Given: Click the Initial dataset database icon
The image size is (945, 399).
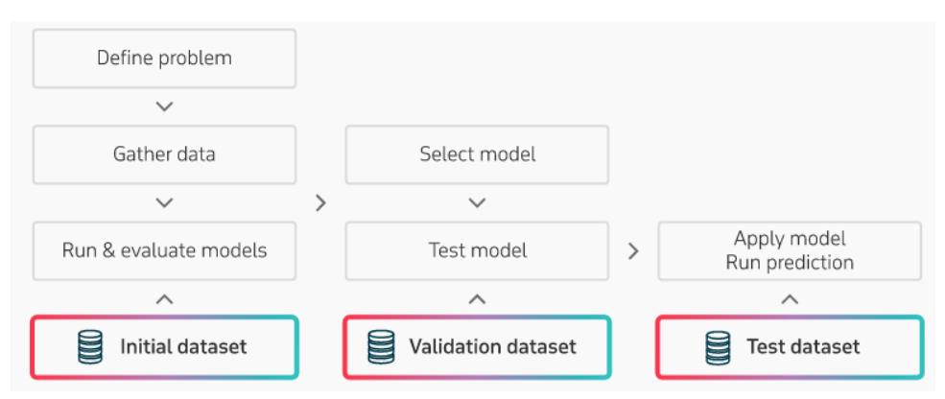Looking at the screenshot, I should point(90,347).
